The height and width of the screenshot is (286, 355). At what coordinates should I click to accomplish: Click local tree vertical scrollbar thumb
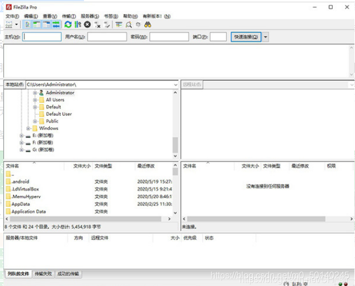(175, 145)
